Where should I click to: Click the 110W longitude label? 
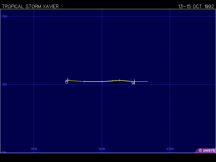102,149
